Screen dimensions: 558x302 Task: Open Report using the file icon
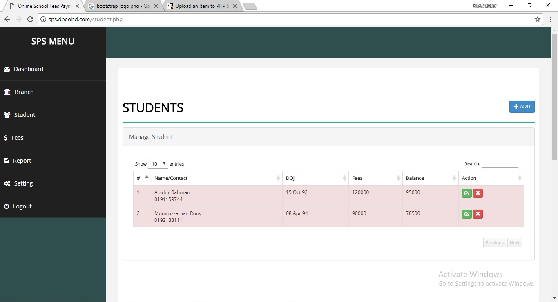[6, 160]
